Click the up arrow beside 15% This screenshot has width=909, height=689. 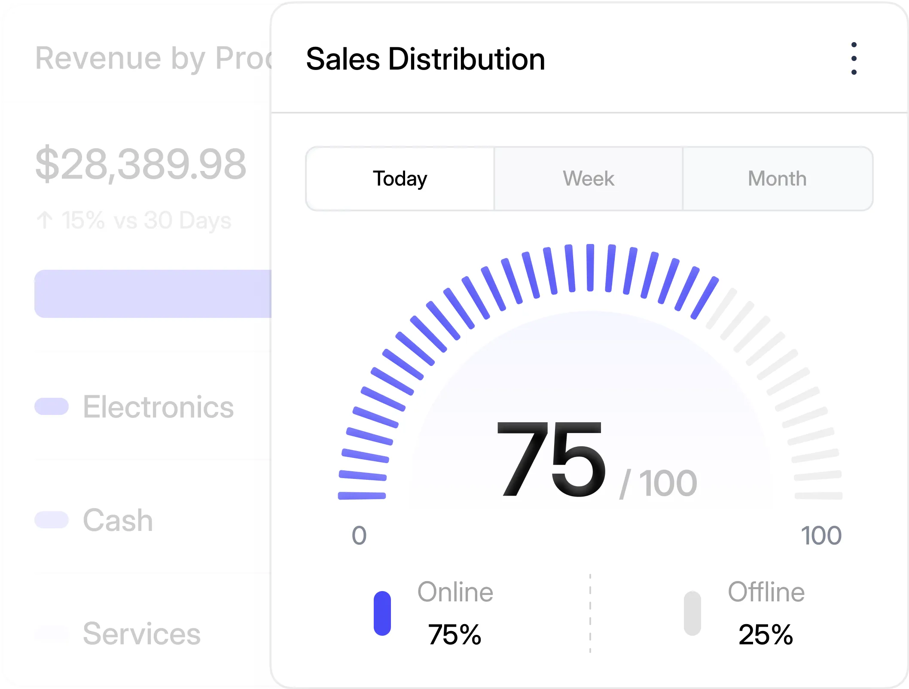(x=45, y=220)
